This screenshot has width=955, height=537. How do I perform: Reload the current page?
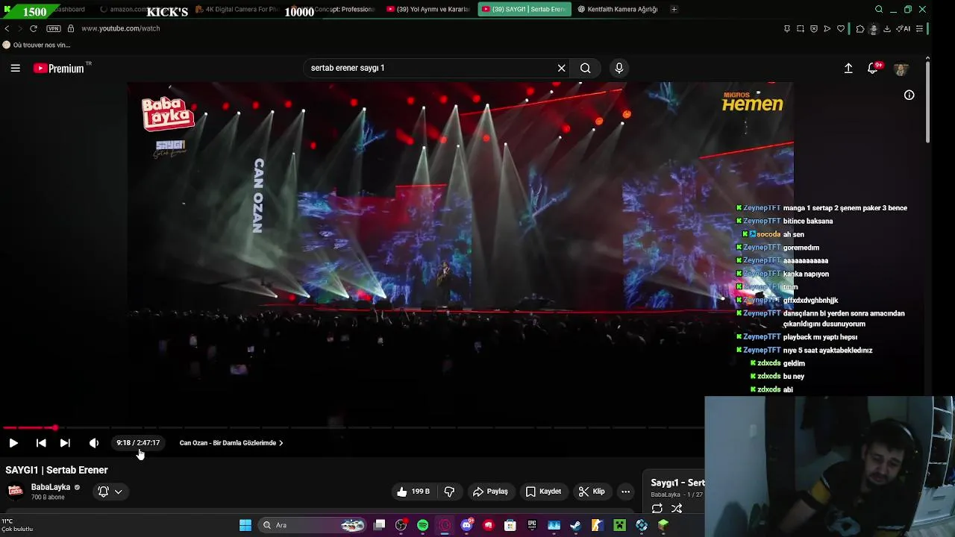click(34, 28)
